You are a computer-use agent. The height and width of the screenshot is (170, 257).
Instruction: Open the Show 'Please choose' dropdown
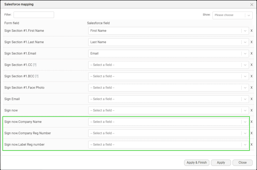232,15
